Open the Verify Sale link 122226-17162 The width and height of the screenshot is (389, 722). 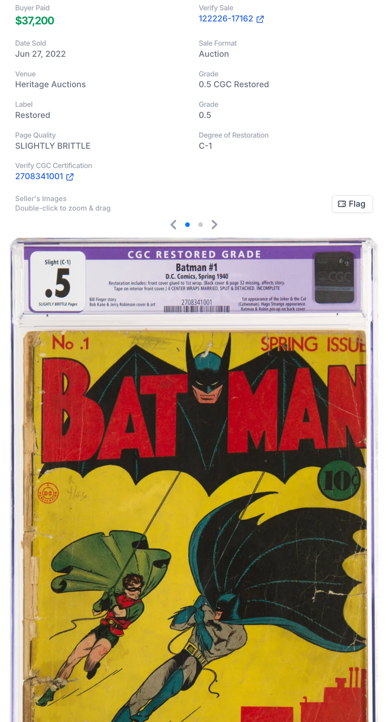pyautogui.click(x=226, y=19)
